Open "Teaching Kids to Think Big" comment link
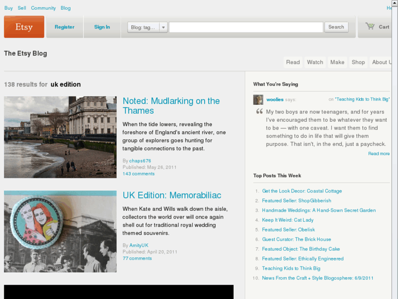The width and height of the screenshot is (398, 299). pyautogui.click(x=362, y=99)
